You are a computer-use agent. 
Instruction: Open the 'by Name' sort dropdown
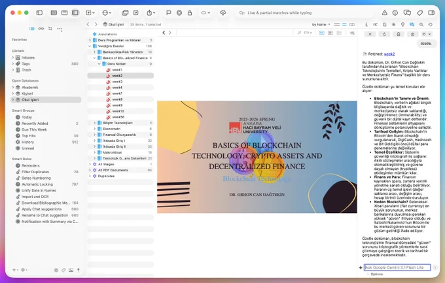click(321, 25)
